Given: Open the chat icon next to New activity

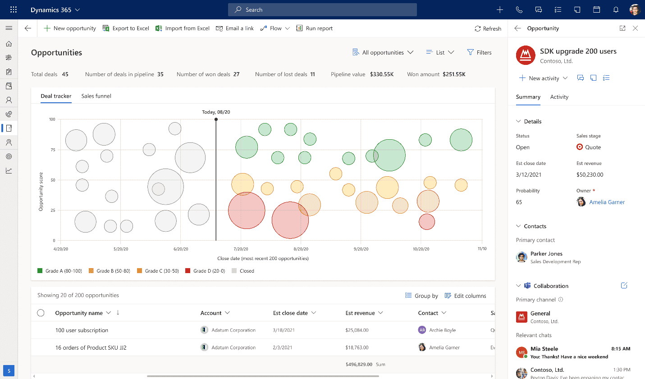Looking at the screenshot, I should tap(581, 78).
